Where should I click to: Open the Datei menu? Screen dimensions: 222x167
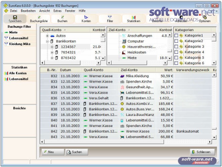point(14,11)
